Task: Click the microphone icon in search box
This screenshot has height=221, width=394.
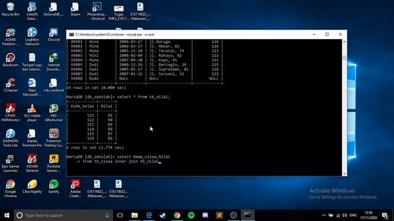Action: click(107, 215)
